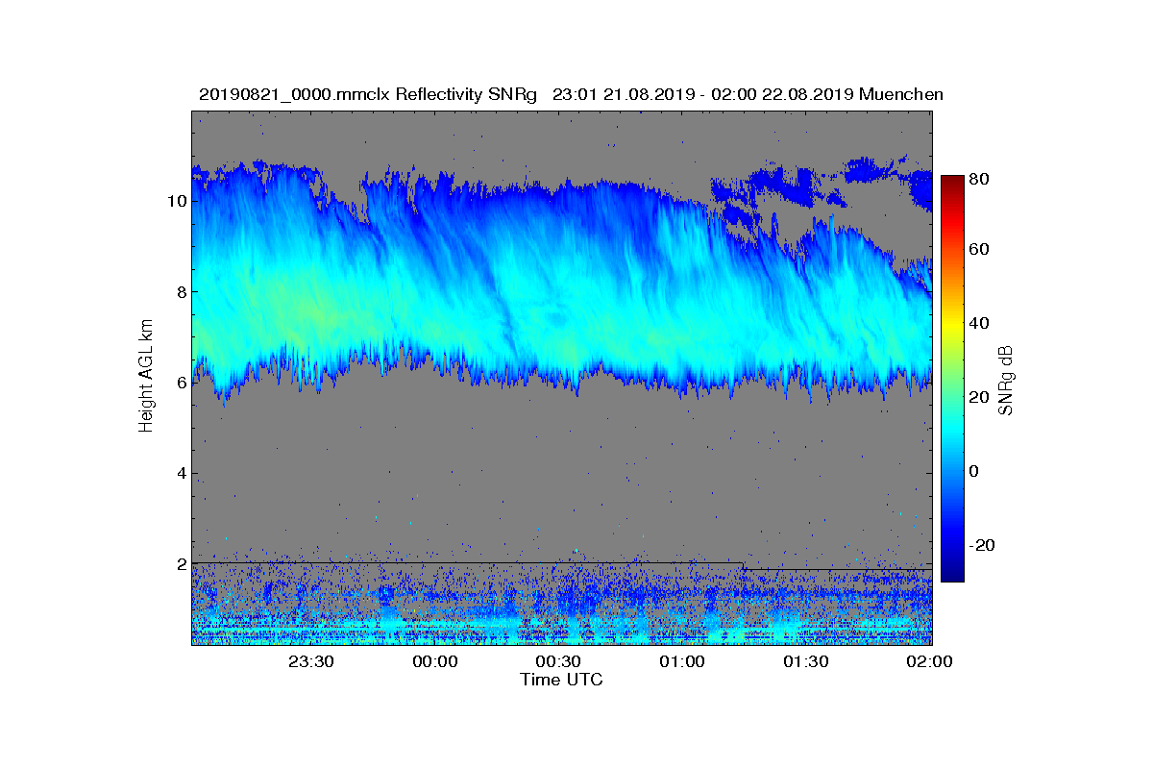Click the plot title '20190821_0000.mmclx Reflectivity SNRg'
The image size is (1153, 769).
tap(370, 94)
